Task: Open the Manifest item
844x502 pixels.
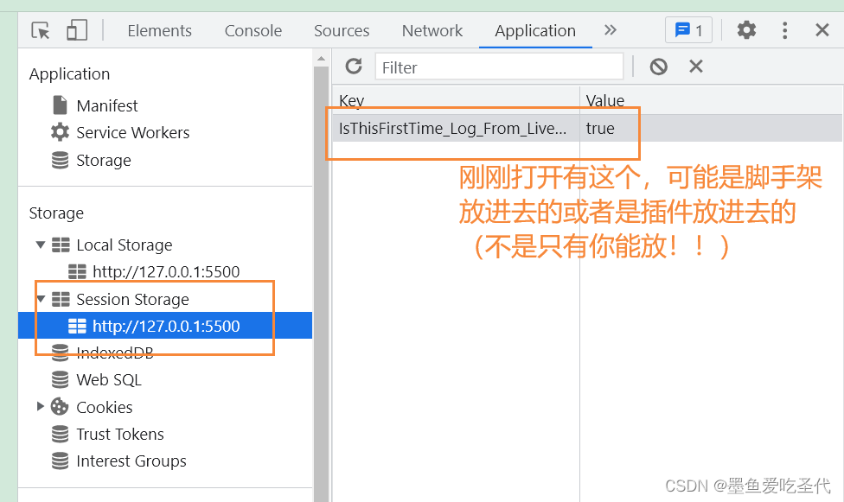Action: 107,105
